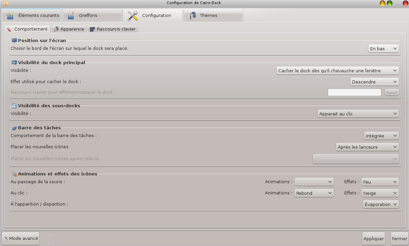The image size is (409, 246).
Task: Switch to the Greffons tab
Action: [x=92, y=16]
